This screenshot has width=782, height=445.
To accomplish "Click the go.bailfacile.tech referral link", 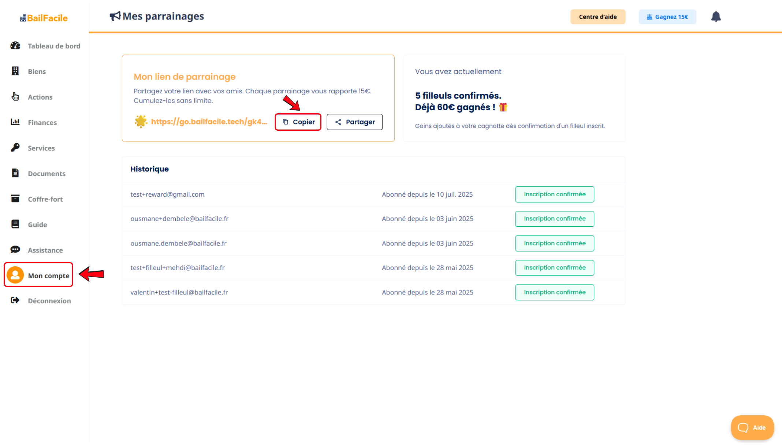I will (x=209, y=122).
